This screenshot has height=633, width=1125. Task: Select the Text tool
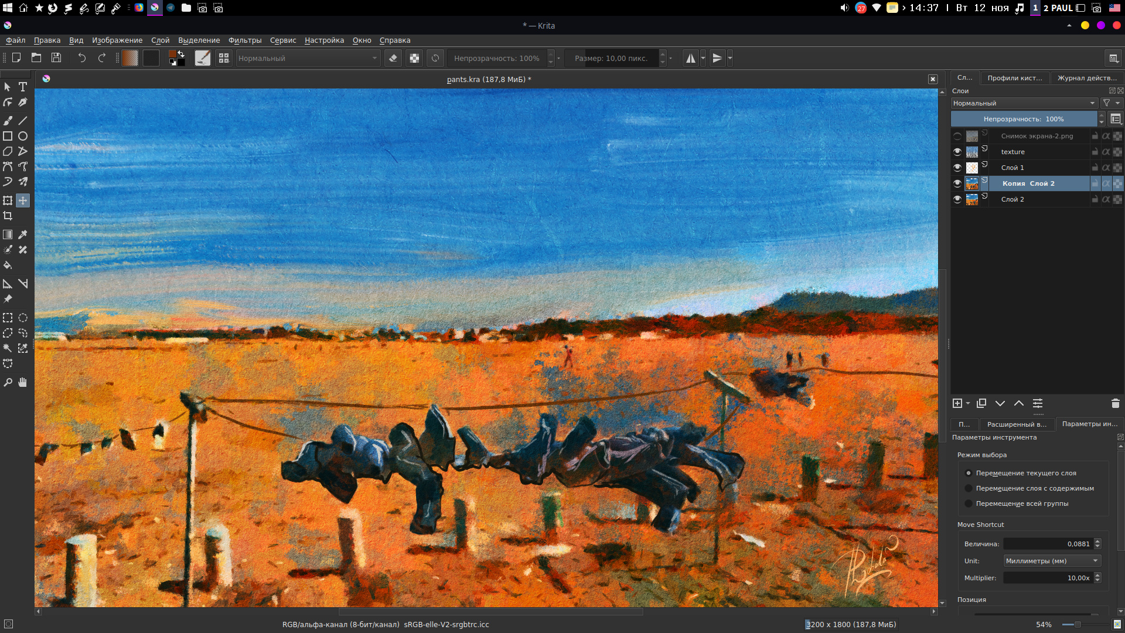tap(23, 87)
